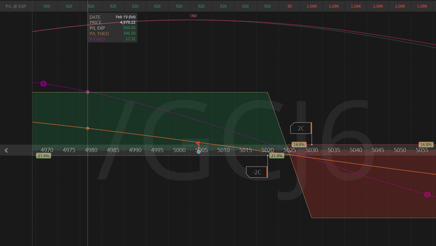Click the 00d expiration label atop the chart
This screenshot has width=436, height=246.
pos(193,16)
